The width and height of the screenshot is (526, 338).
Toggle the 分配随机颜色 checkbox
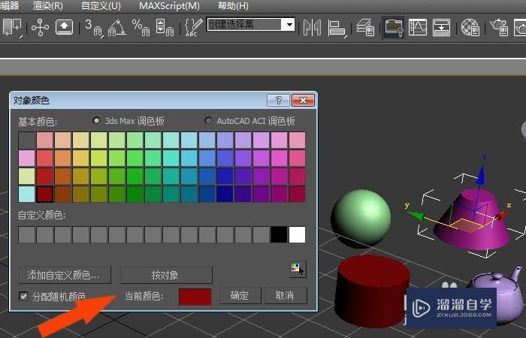[23, 296]
